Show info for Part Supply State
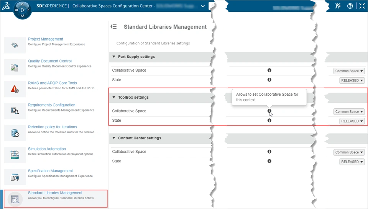Screen dimensions: 368x209 (269, 80)
